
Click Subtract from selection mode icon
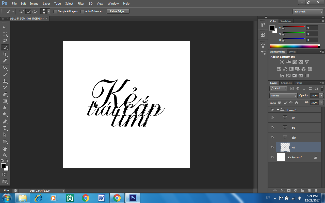(35, 11)
